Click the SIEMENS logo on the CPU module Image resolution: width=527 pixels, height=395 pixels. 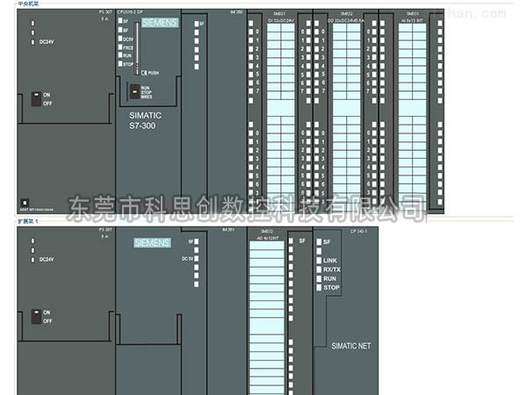[x=160, y=23]
